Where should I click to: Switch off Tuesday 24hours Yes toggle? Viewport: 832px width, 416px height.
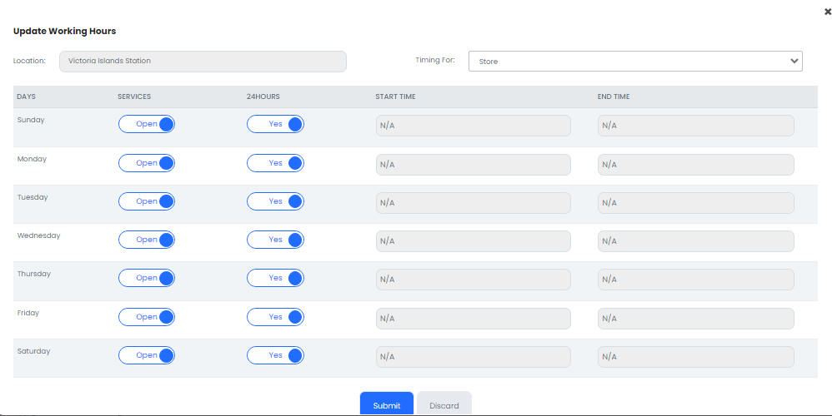[275, 201]
